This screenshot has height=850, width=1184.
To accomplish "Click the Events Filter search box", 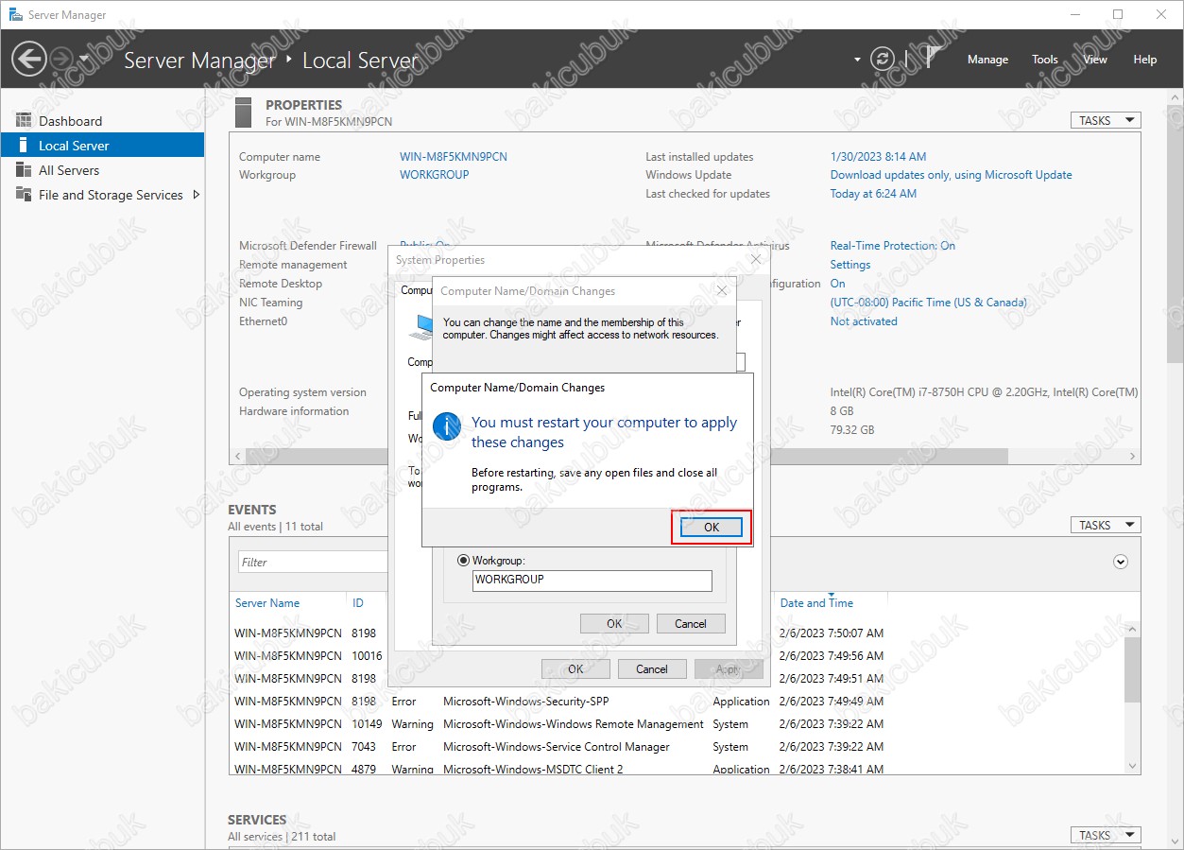I will 312,562.
